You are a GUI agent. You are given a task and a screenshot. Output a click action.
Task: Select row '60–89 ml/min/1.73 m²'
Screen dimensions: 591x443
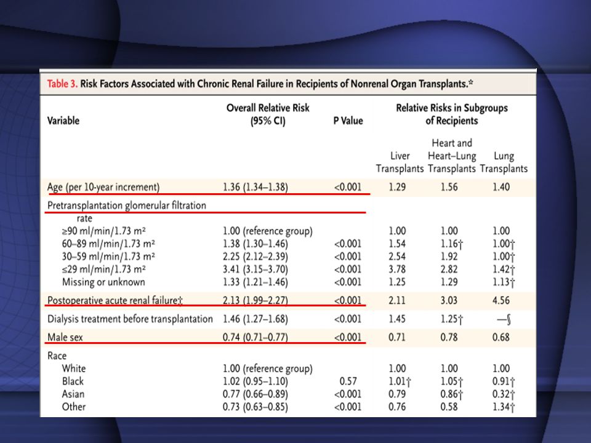[108, 244]
